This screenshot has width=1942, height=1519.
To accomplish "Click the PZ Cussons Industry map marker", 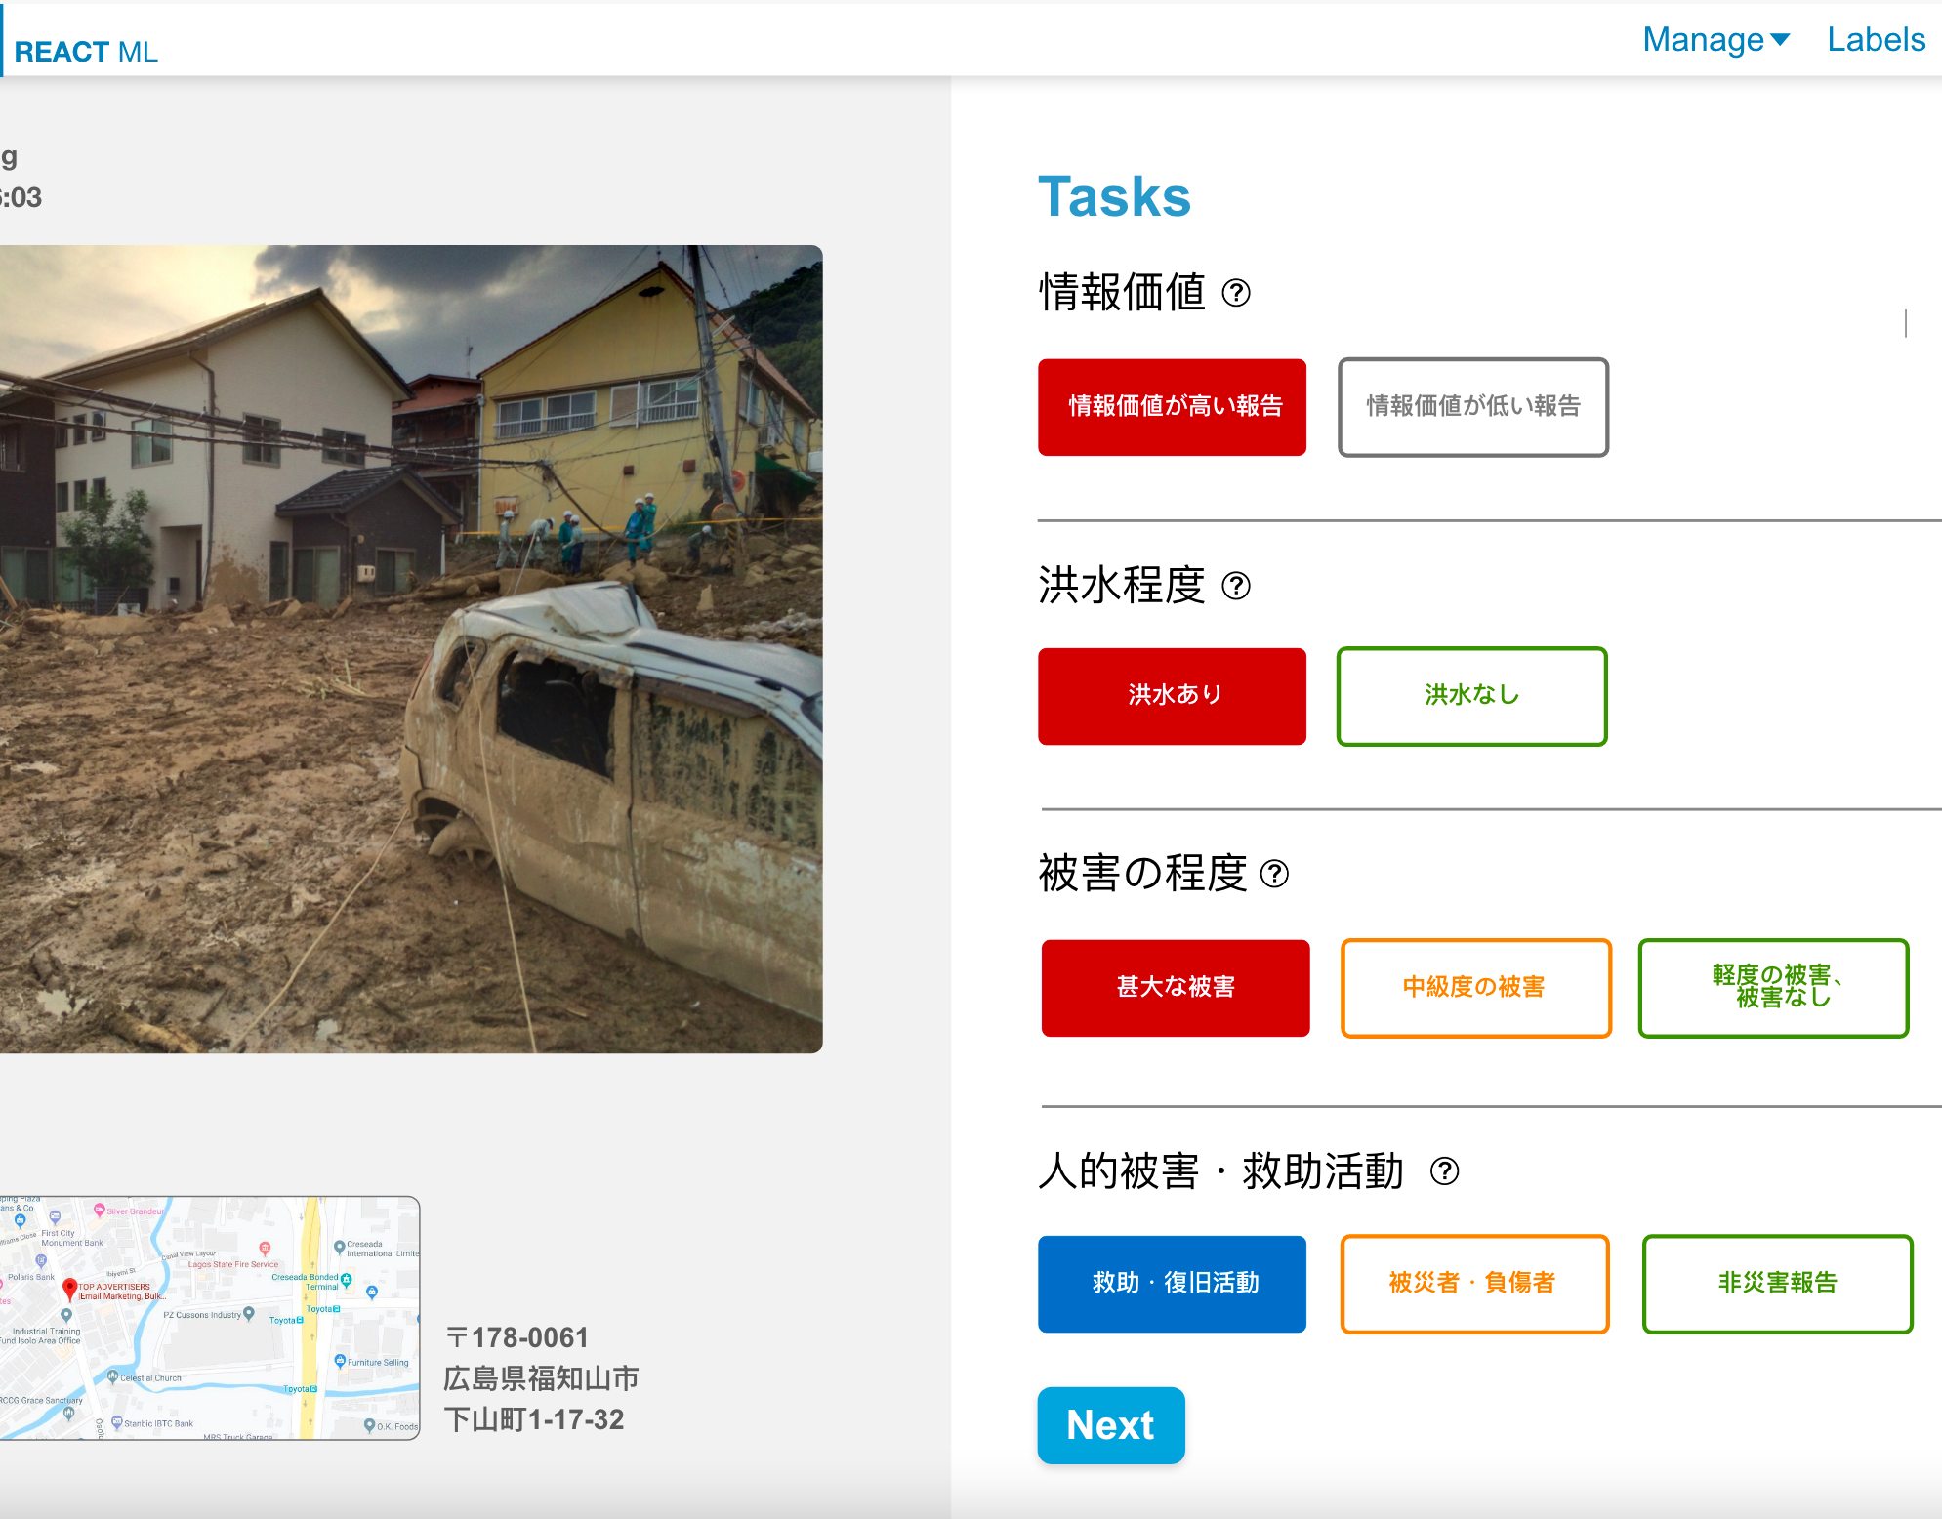I will 249,1314.
